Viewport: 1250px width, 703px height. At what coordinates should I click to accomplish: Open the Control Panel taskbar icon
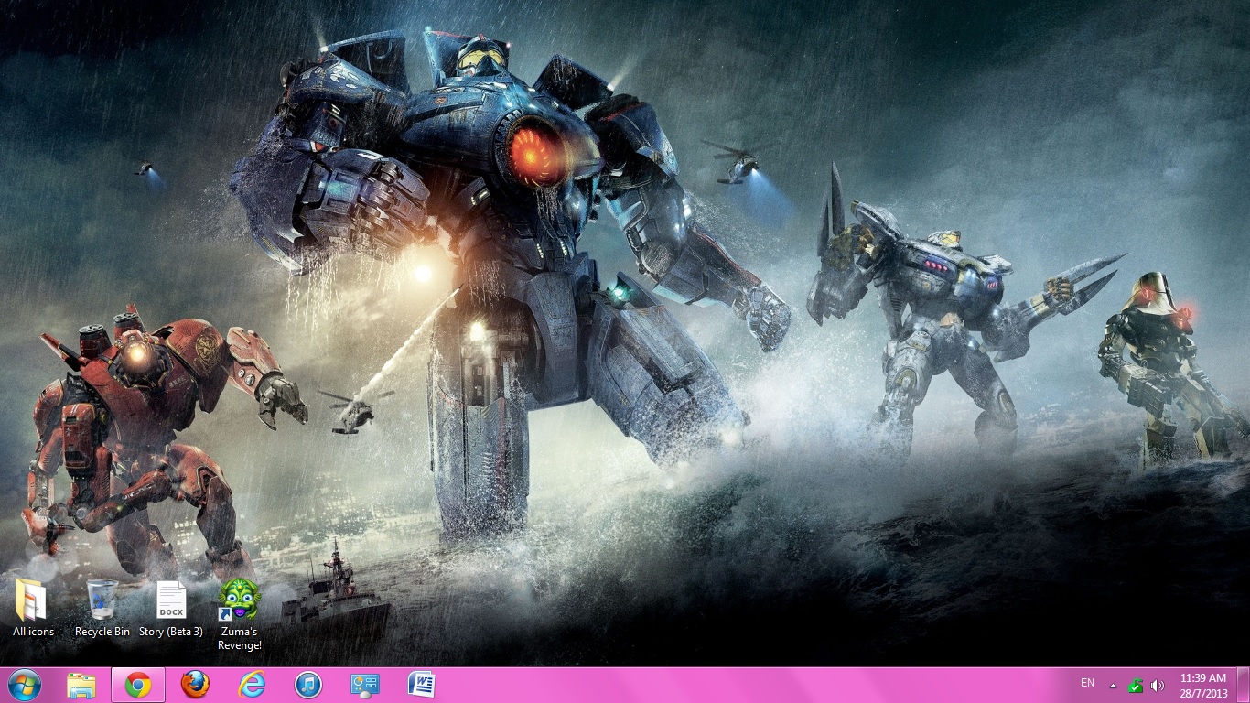365,685
